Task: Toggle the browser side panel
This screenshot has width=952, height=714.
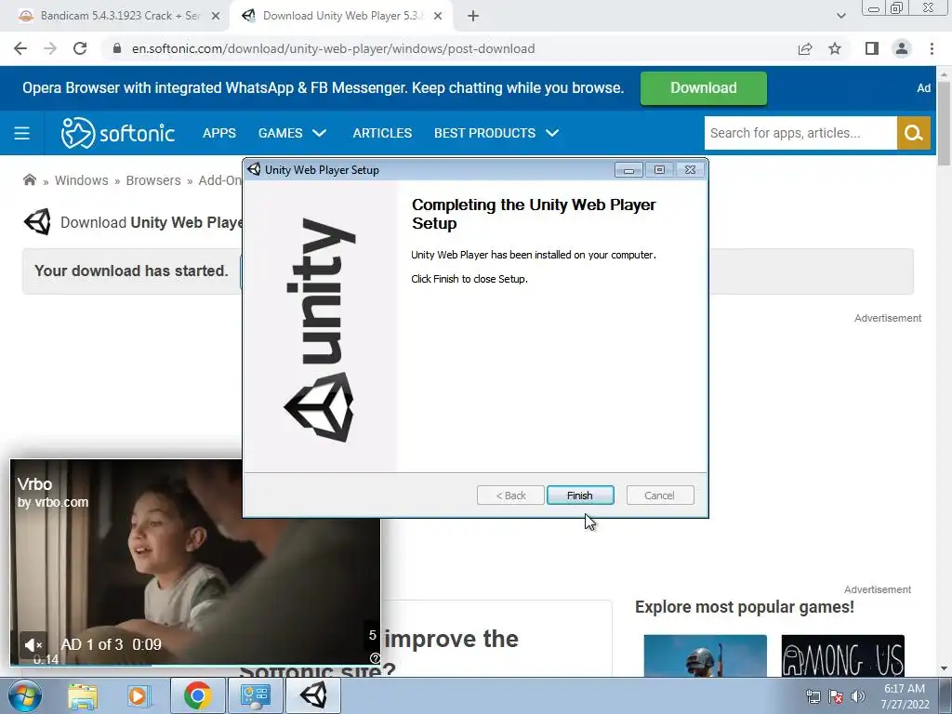Action: (x=872, y=48)
